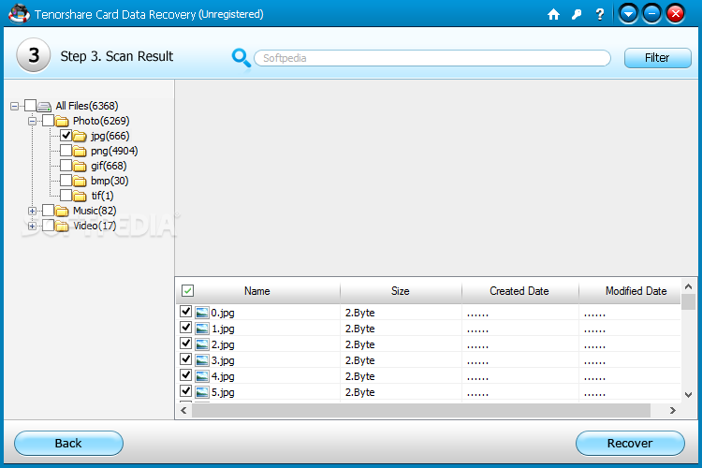Click the bmp folder icon

tap(80, 181)
